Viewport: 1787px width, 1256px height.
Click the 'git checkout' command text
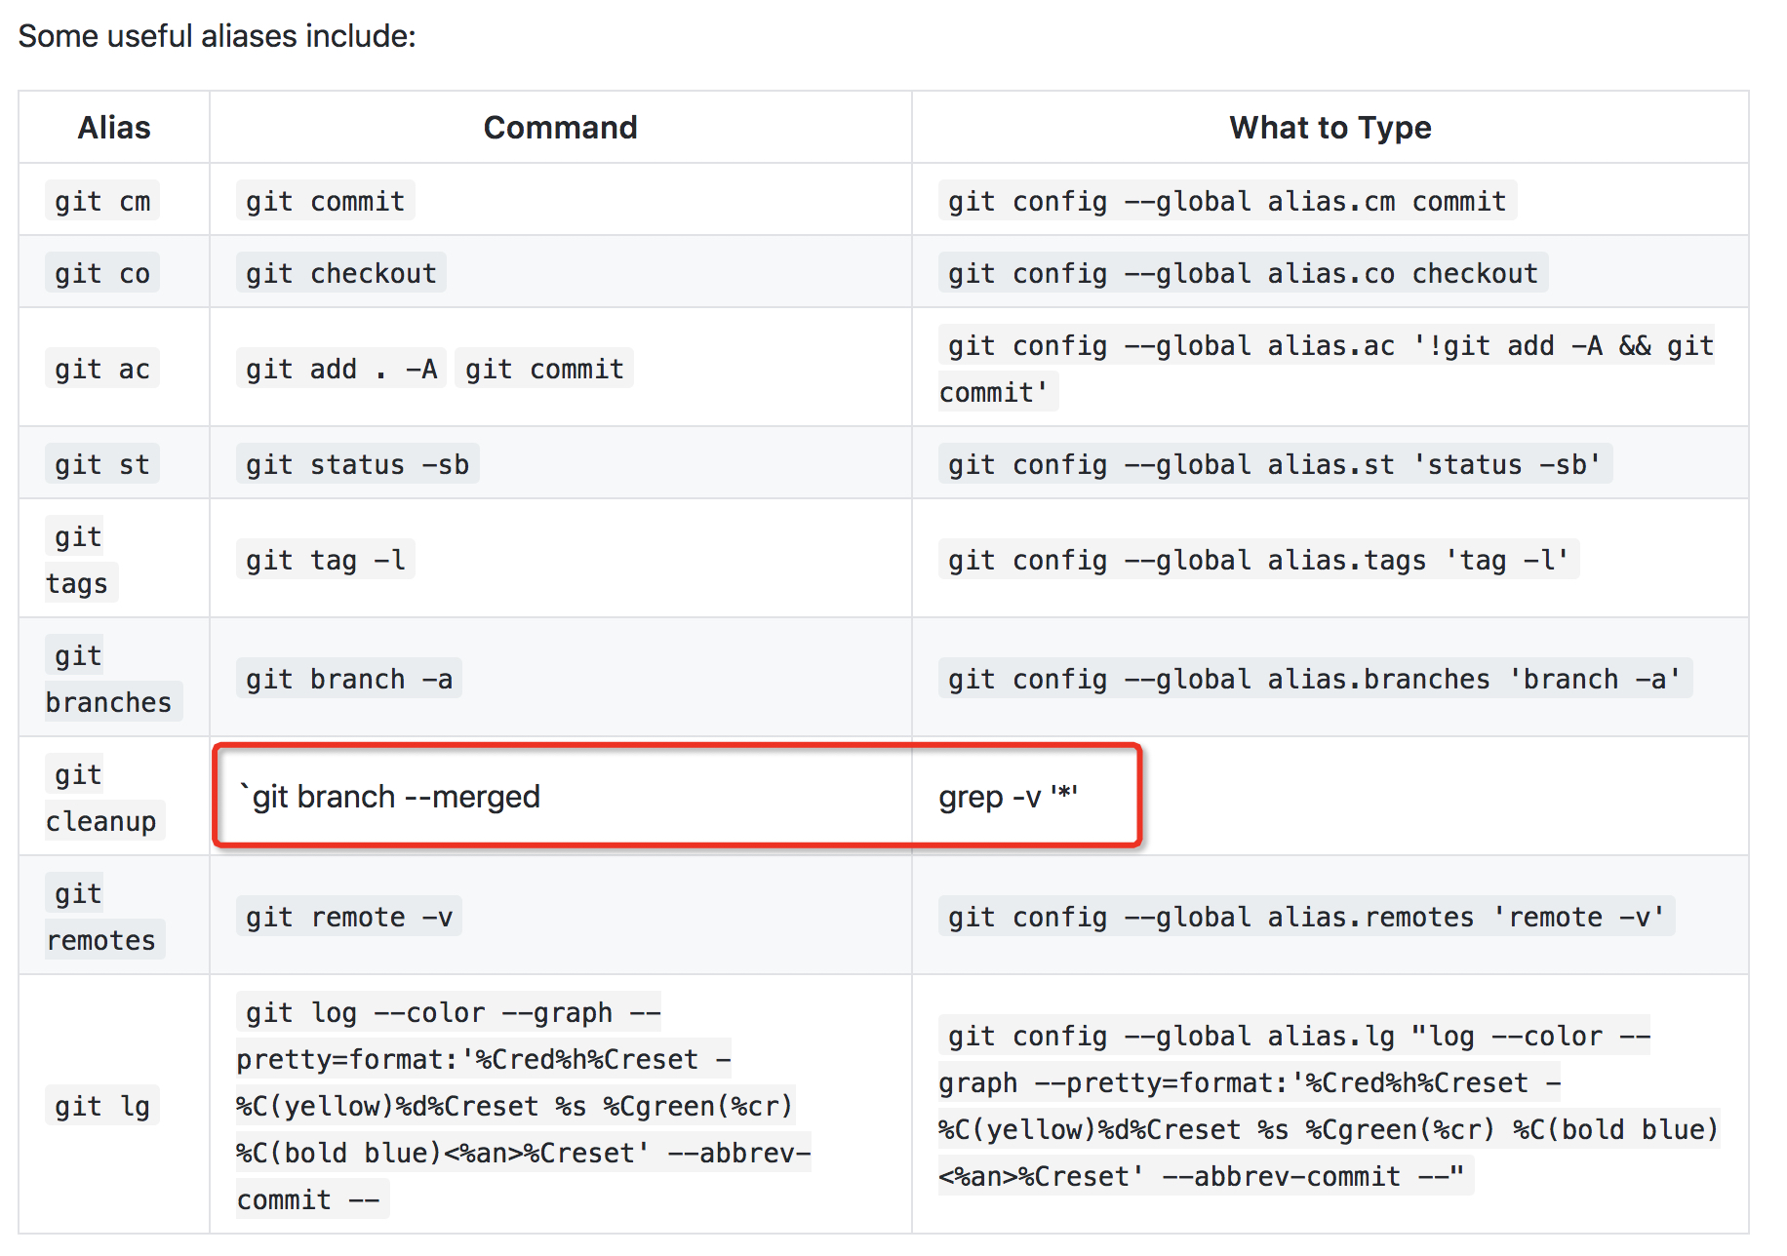point(339,273)
